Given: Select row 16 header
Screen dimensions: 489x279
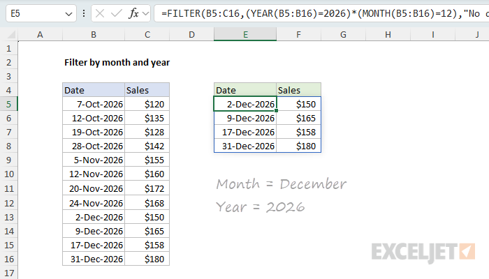Looking at the screenshot, I should coord(8,259).
